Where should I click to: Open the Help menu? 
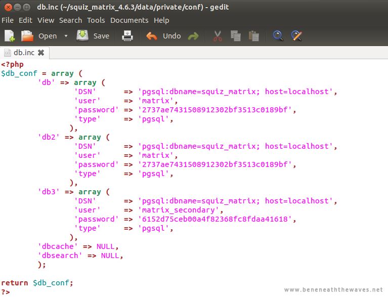pyautogui.click(x=161, y=20)
